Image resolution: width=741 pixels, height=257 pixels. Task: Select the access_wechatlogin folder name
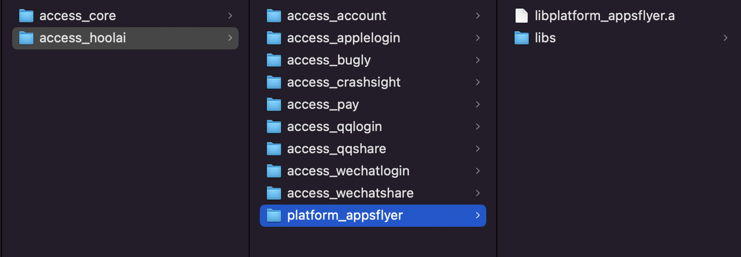click(348, 171)
